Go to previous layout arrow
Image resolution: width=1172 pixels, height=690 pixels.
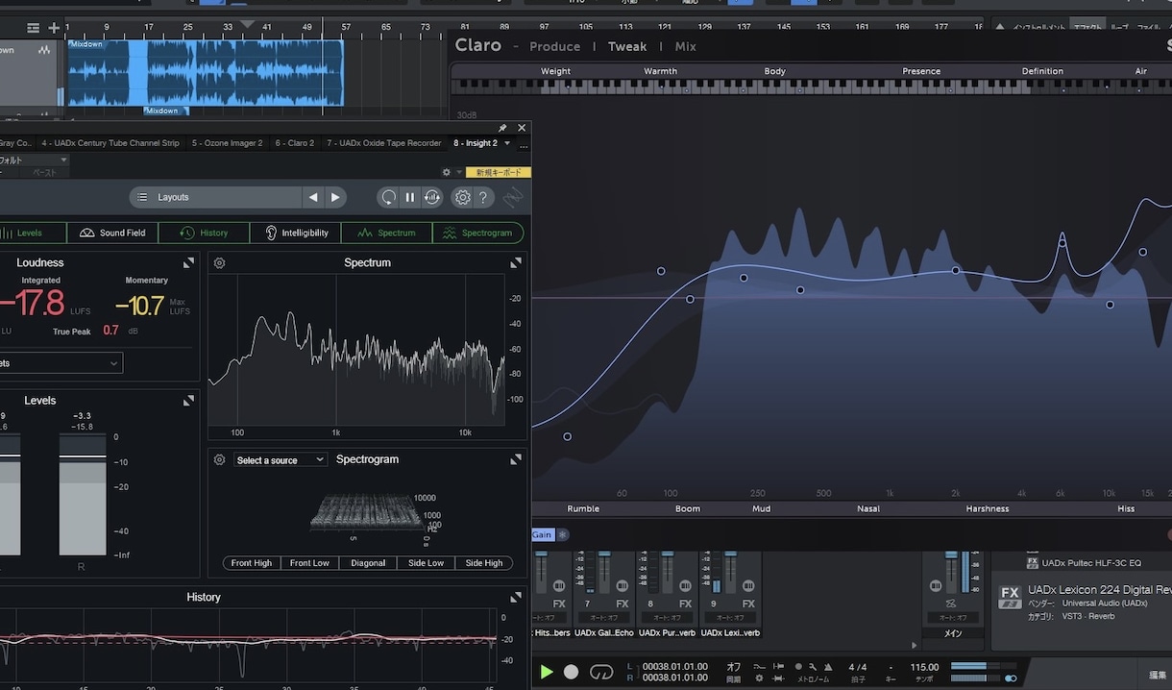313,197
